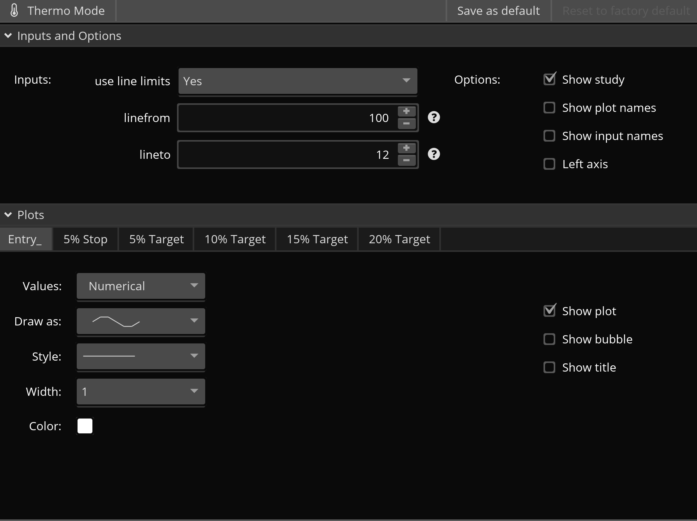Screen dimensions: 697x521
Task: Decrease lineto value with minus stepper
Action: [x=406, y=160]
